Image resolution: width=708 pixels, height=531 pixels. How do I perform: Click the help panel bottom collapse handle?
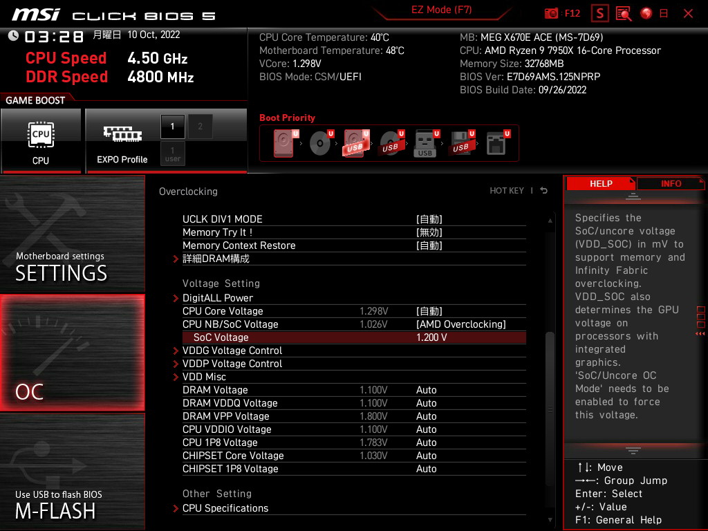pos(633,451)
